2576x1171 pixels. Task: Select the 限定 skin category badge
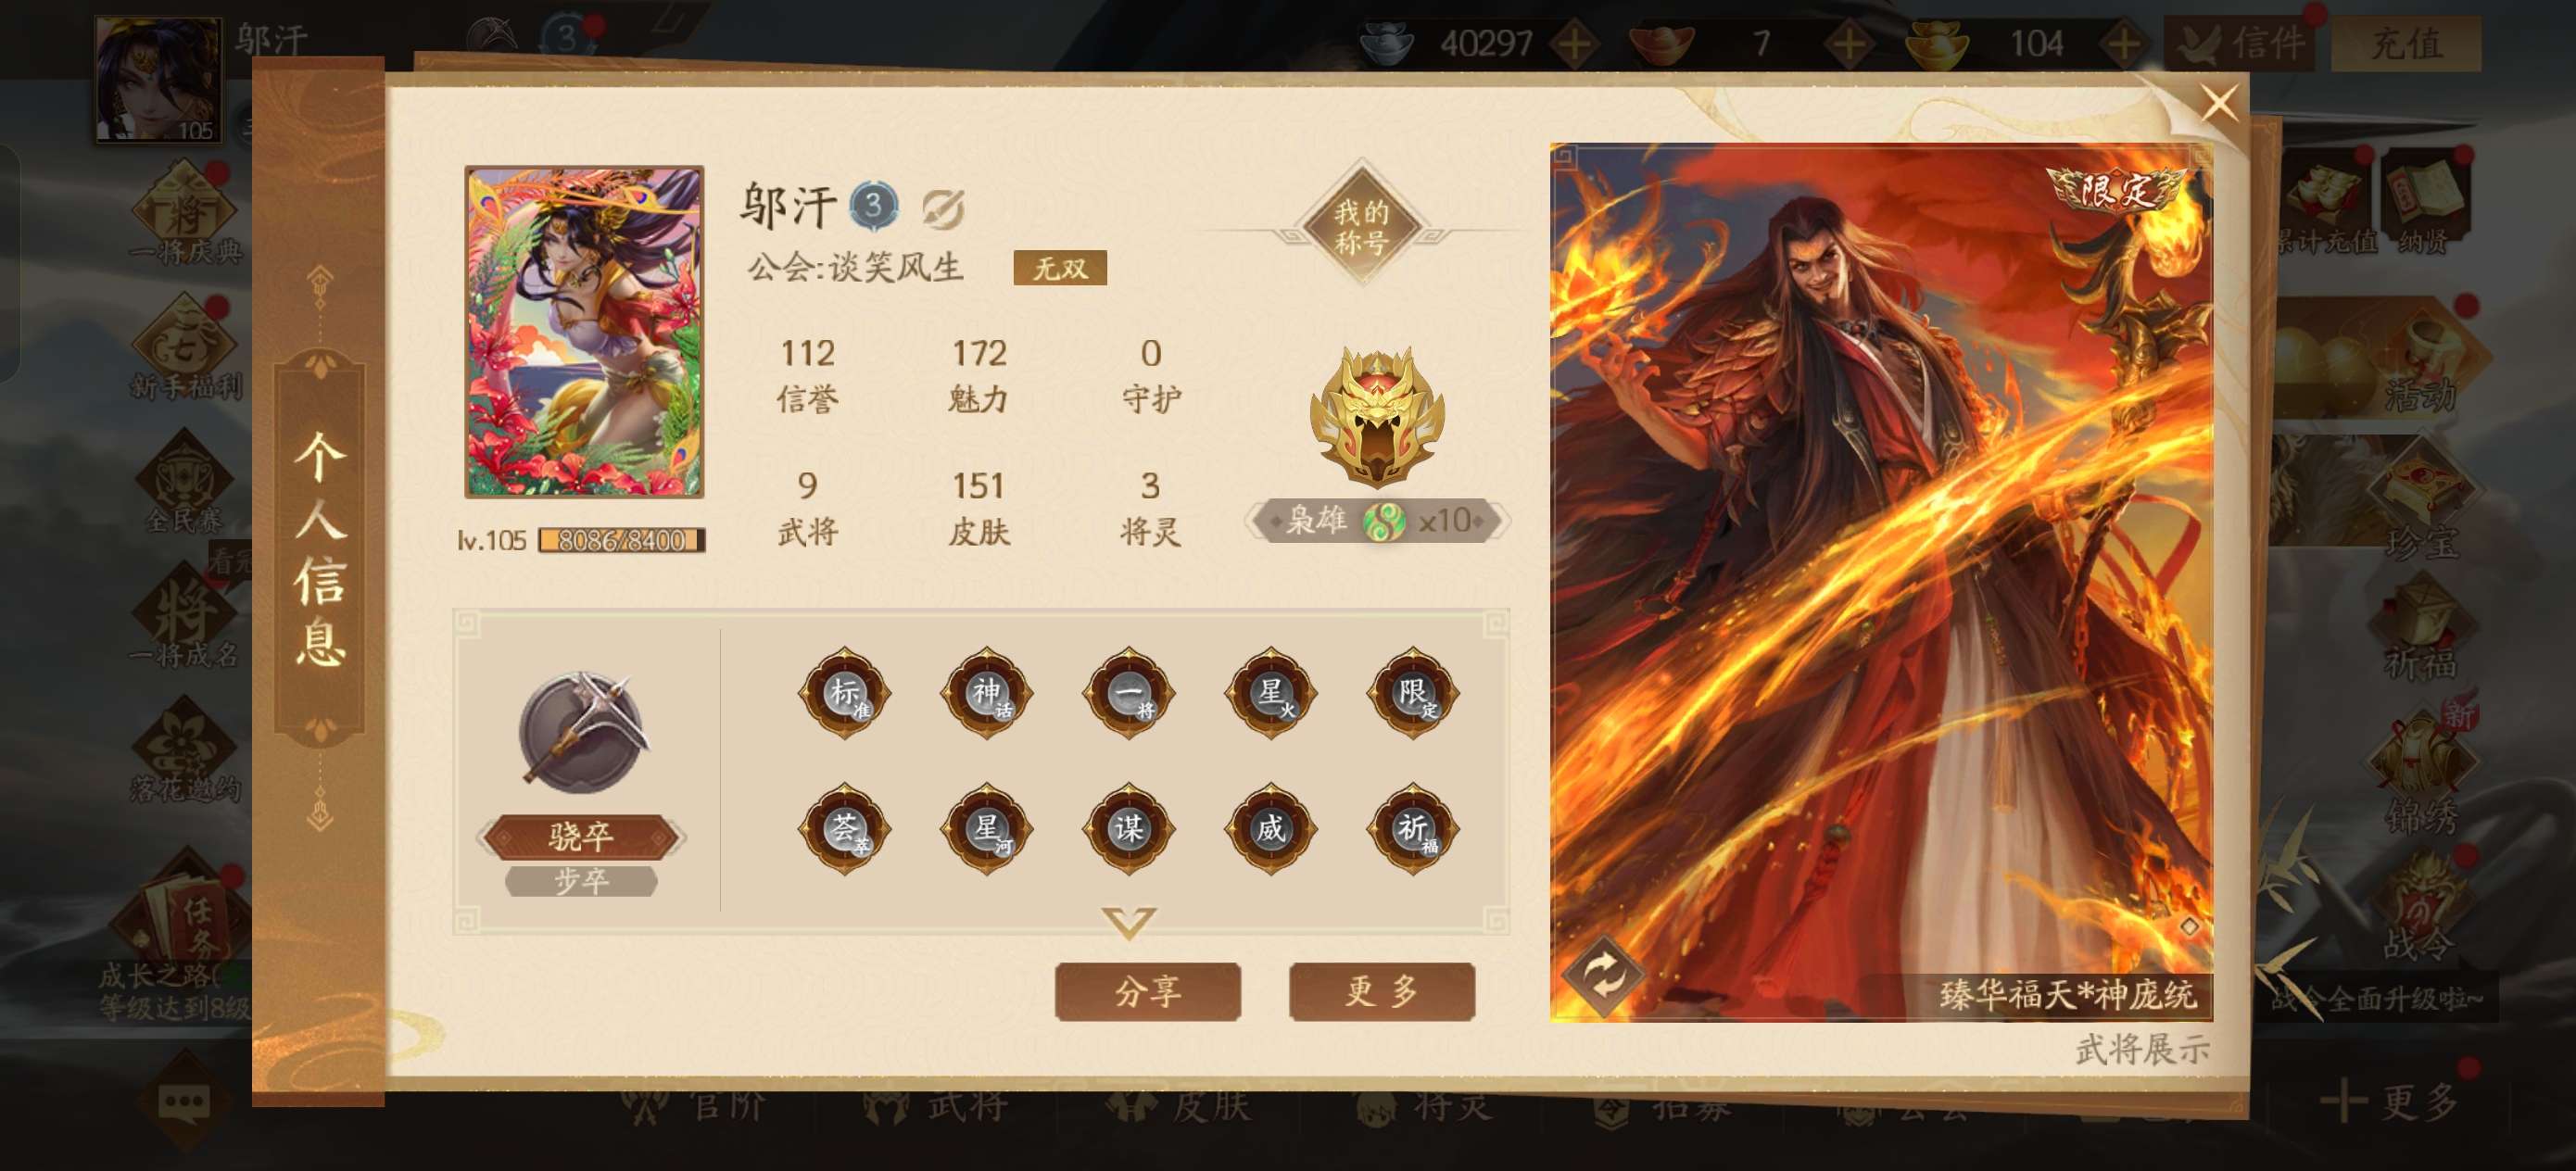point(1413,693)
